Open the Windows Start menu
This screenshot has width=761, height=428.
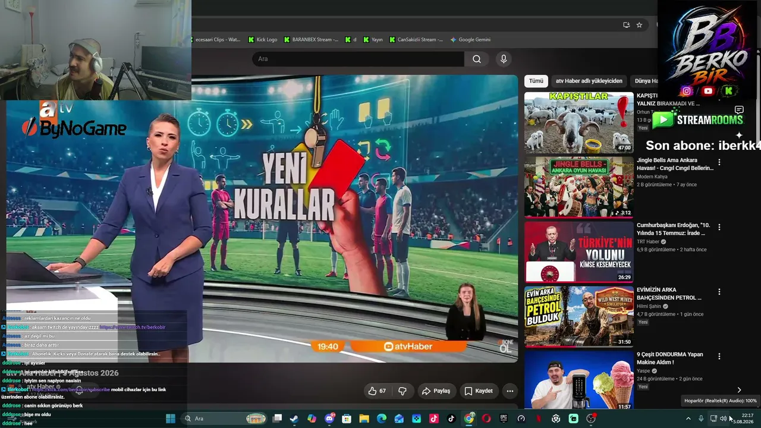[x=171, y=418]
